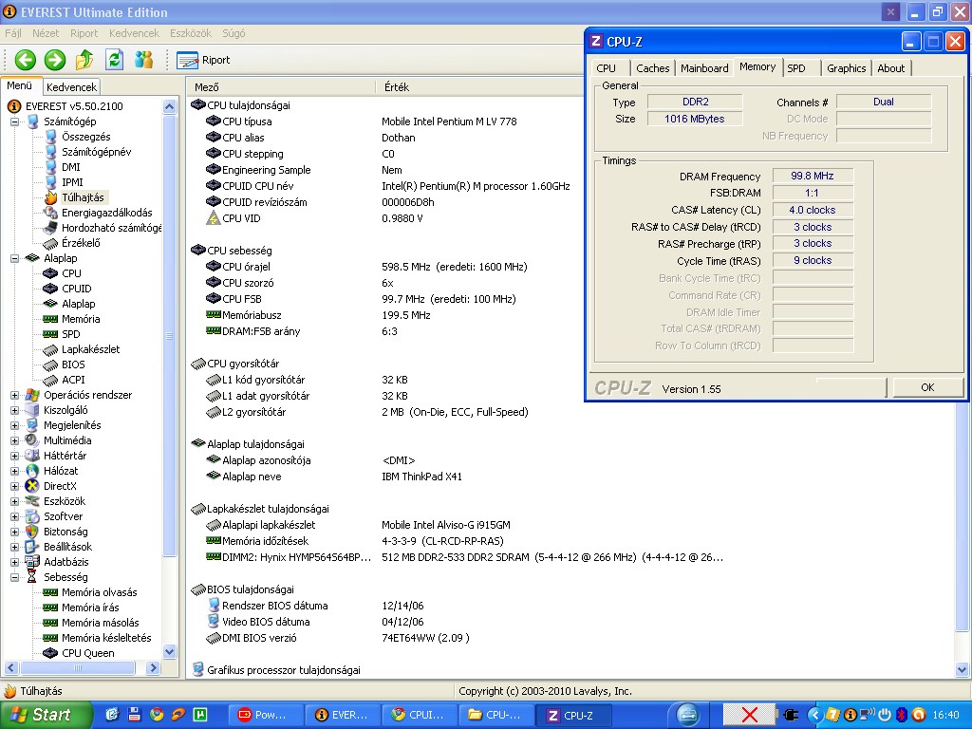The image size is (972, 729).
Task: Collapse the Számítógép tree node
Action: pos(14,121)
